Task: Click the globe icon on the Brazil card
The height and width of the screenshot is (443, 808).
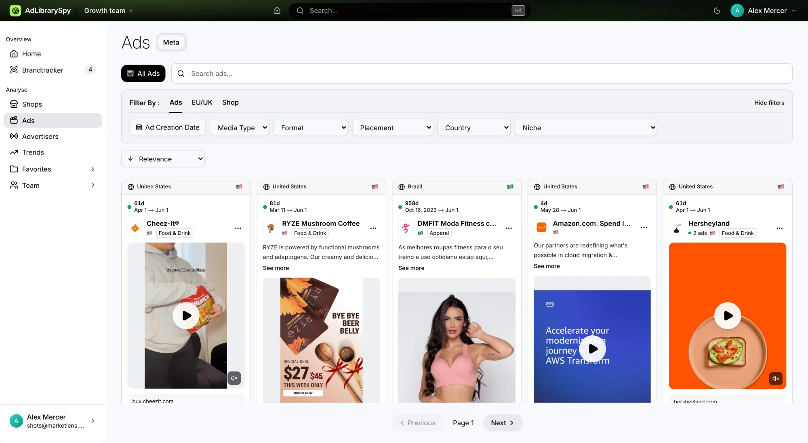Action: tap(402, 187)
